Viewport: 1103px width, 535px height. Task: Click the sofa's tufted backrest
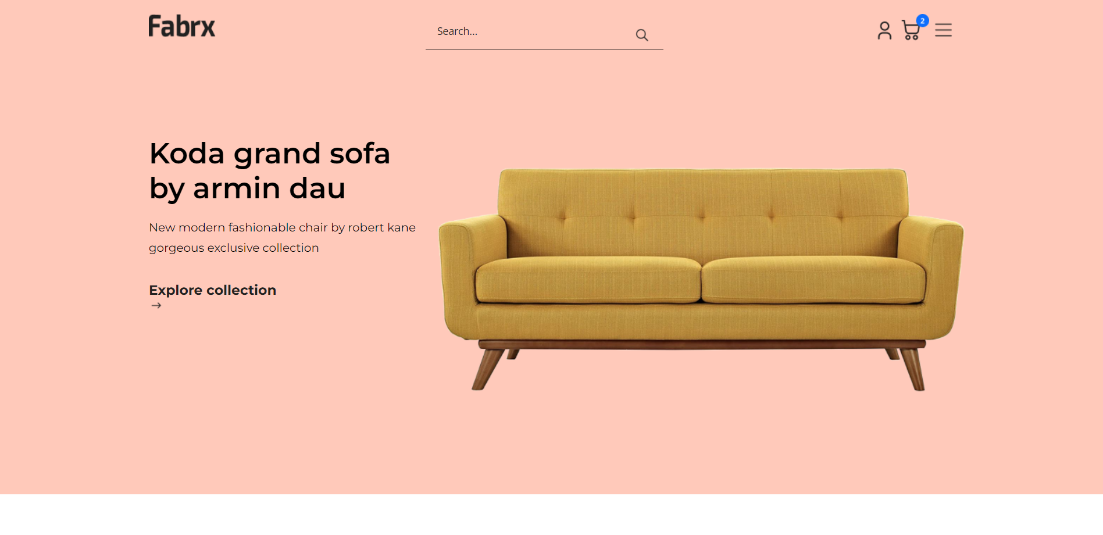[x=703, y=212]
